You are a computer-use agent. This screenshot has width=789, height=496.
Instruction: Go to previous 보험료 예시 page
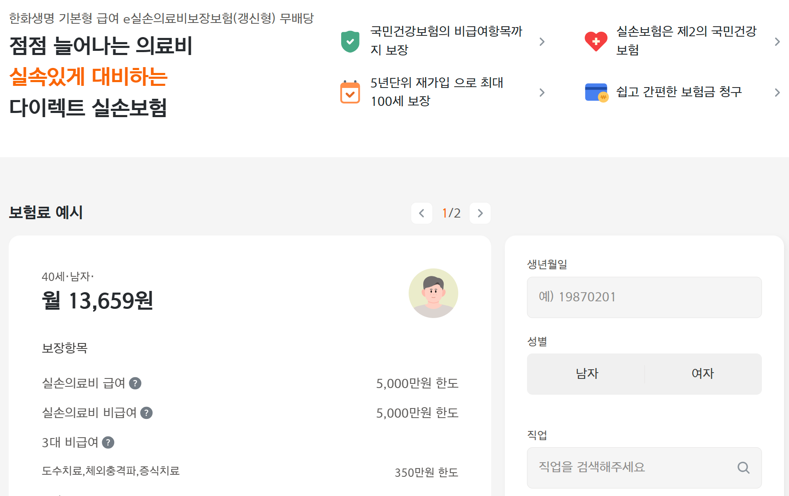point(422,213)
